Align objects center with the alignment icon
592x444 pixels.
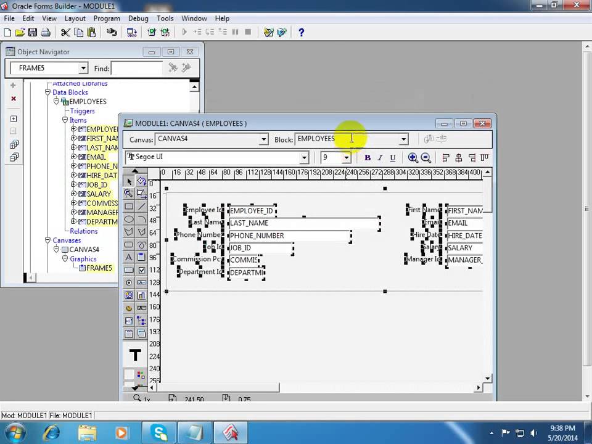pos(459,158)
